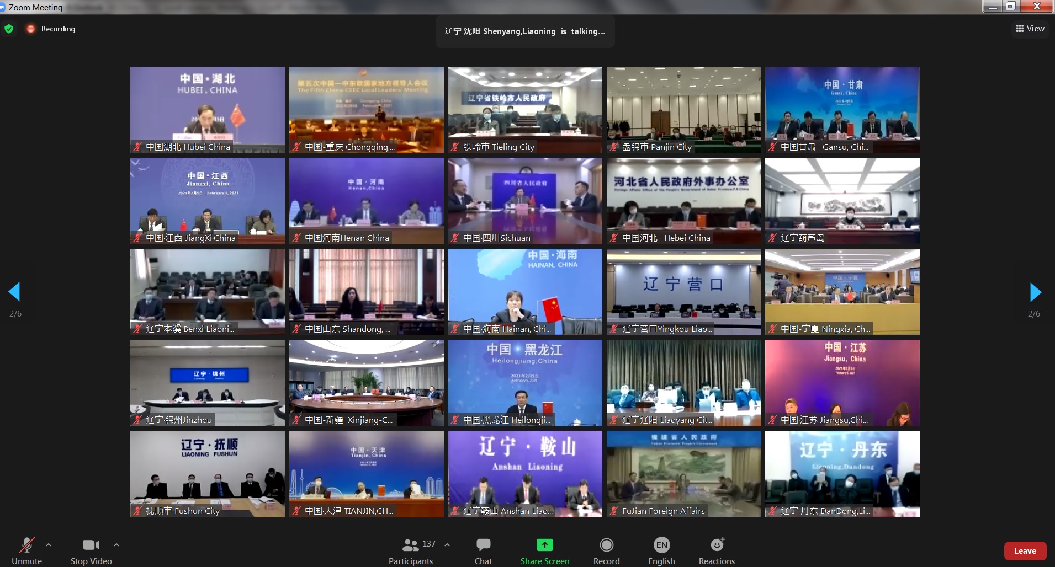Click the green encryption shield icon
This screenshot has height=567, width=1055.
tap(9, 29)
